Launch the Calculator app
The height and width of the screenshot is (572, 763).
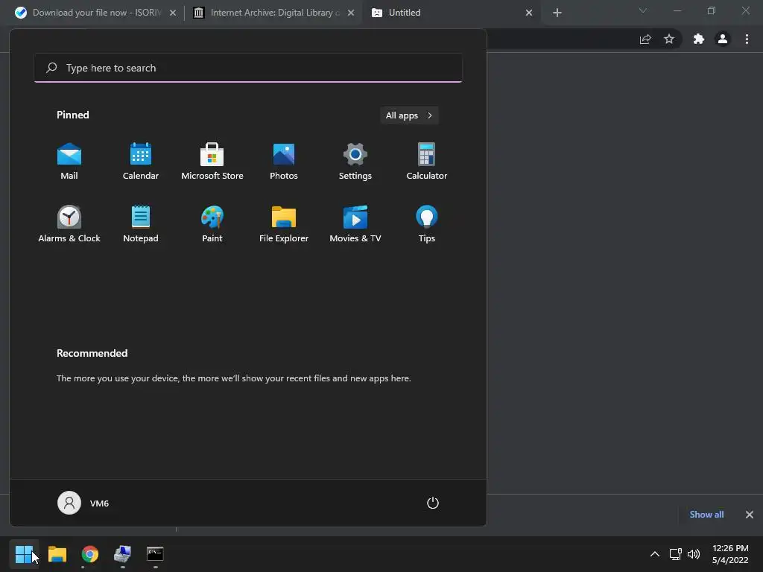(x=427, y=162)
